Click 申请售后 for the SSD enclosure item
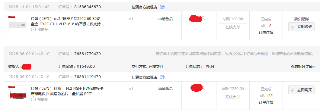The image size is (323, 112). click(165, 19)
